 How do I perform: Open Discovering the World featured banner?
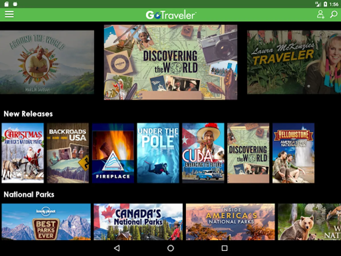(x=170, y=62)
